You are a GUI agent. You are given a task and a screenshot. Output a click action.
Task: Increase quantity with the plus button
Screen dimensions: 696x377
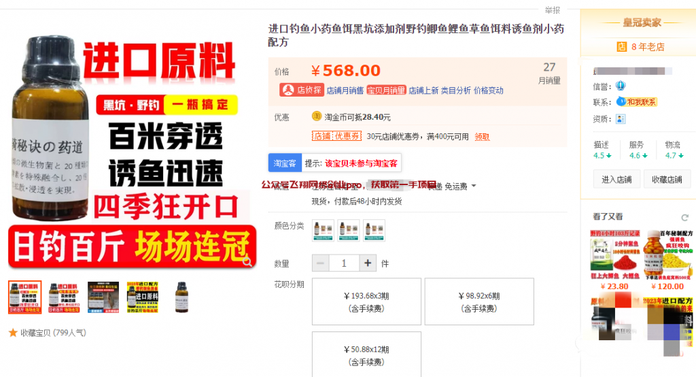tap(368, 263)
